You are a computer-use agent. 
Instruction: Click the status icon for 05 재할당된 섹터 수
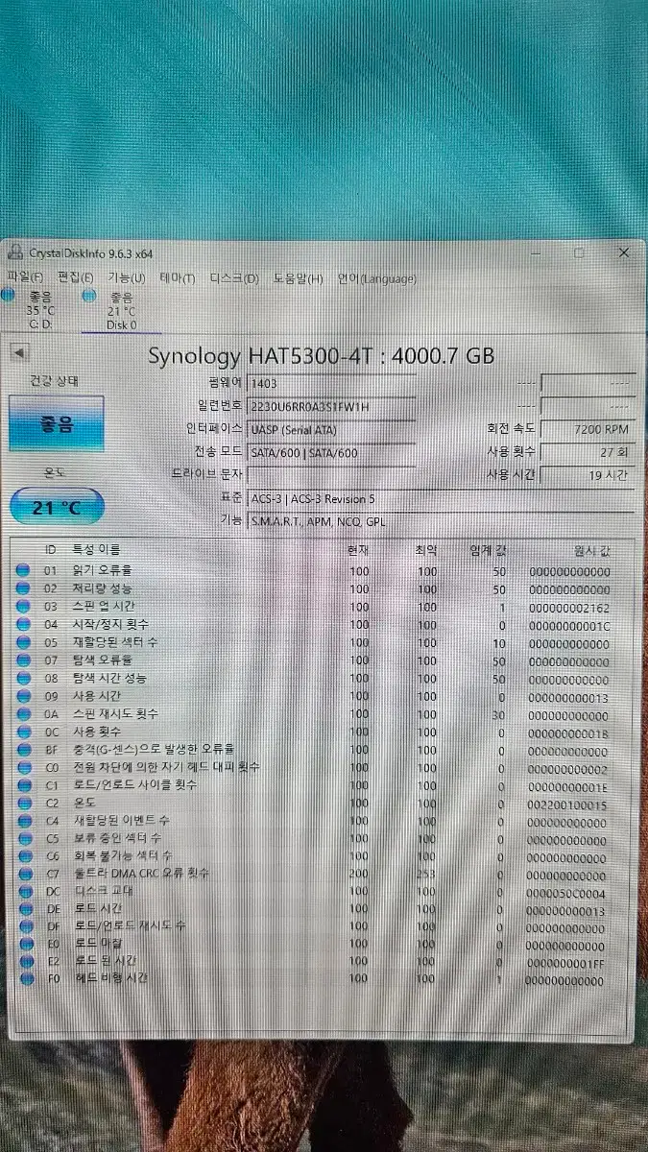pyautogui.click(x=23, y=643)
